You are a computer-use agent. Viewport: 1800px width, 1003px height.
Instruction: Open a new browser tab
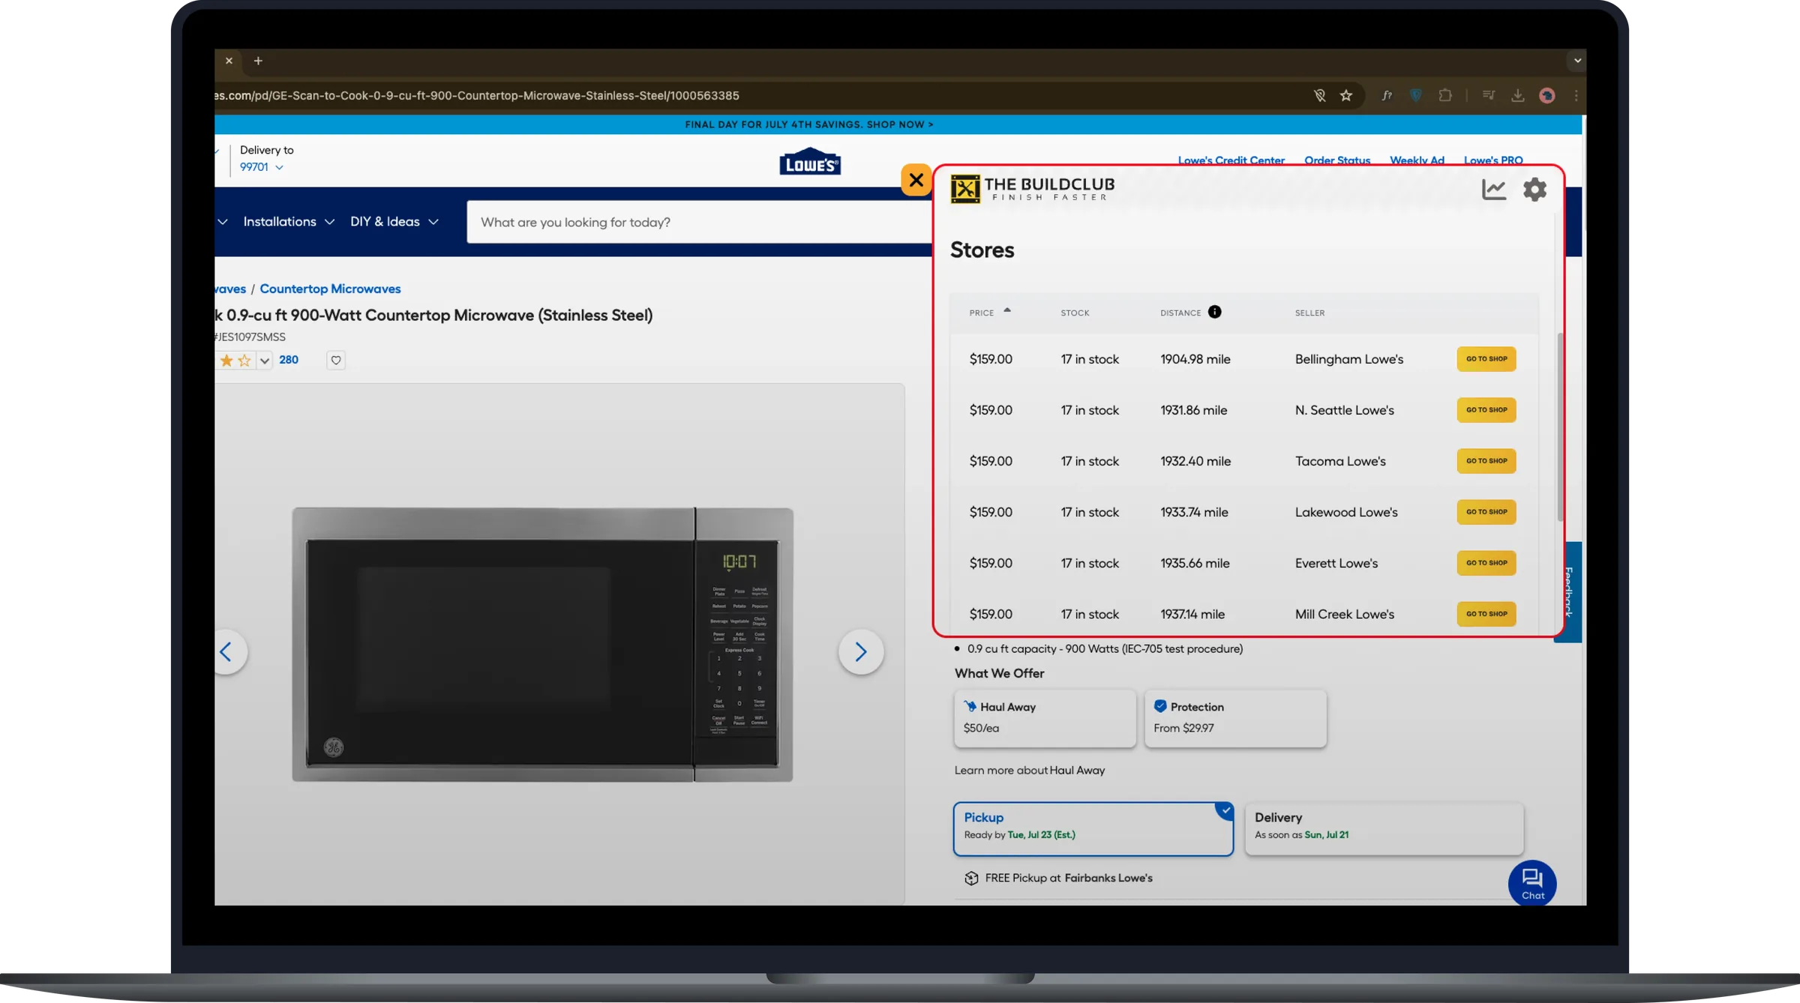point(258,61)
